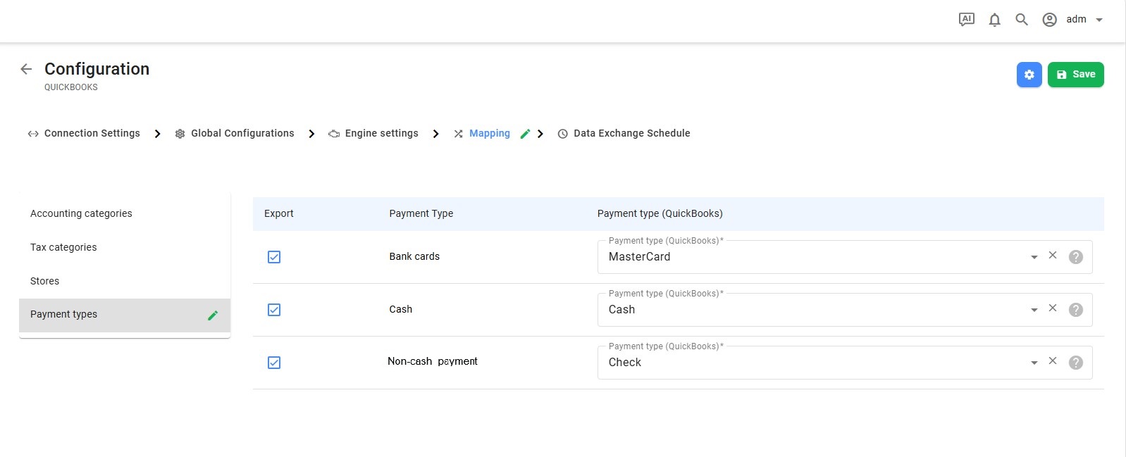Click the green pencil beside Mapping
The width and height of the screenshot is (1126, 457).
pos(525,134)
